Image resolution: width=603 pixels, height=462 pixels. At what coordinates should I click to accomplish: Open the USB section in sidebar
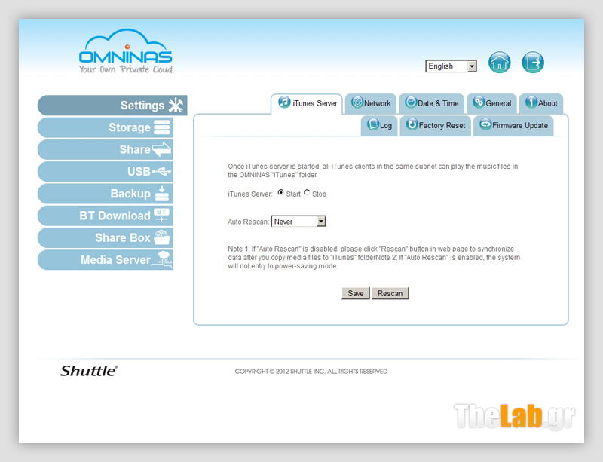(x=106, y=172)
